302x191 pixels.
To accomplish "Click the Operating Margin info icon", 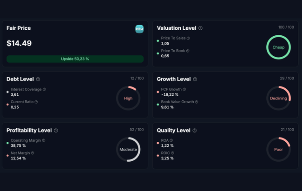I will pyautogui.click(x=44, y=140).
